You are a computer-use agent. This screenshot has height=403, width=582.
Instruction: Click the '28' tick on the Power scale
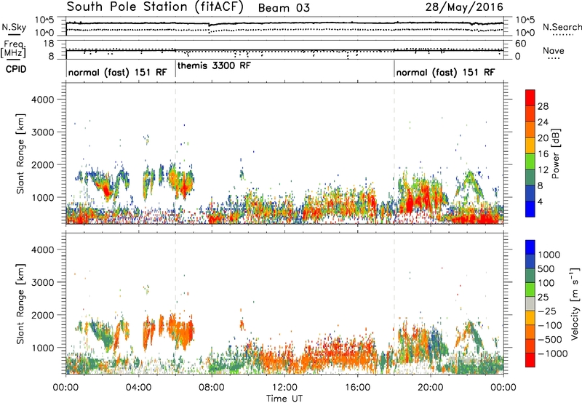coord(543,106)
